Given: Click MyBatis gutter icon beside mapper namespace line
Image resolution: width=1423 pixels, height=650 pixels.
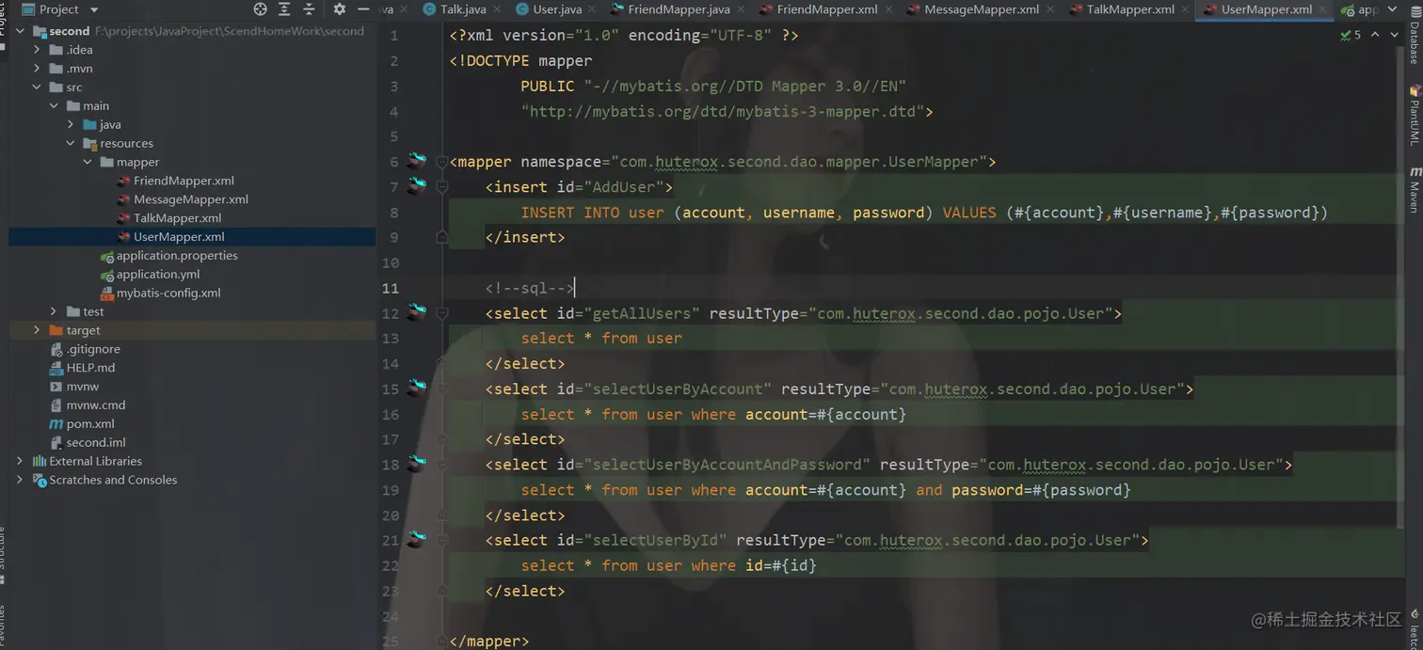Looking at the screenshot, I should click(x=417, y=161).
